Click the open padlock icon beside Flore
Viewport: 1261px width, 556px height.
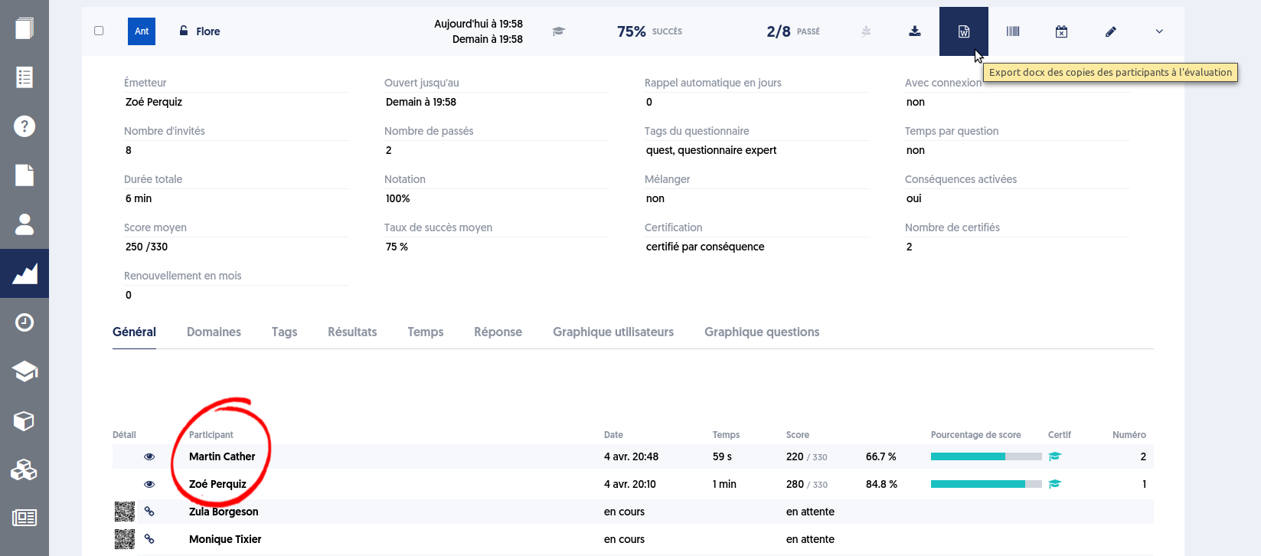coord(184,31)
